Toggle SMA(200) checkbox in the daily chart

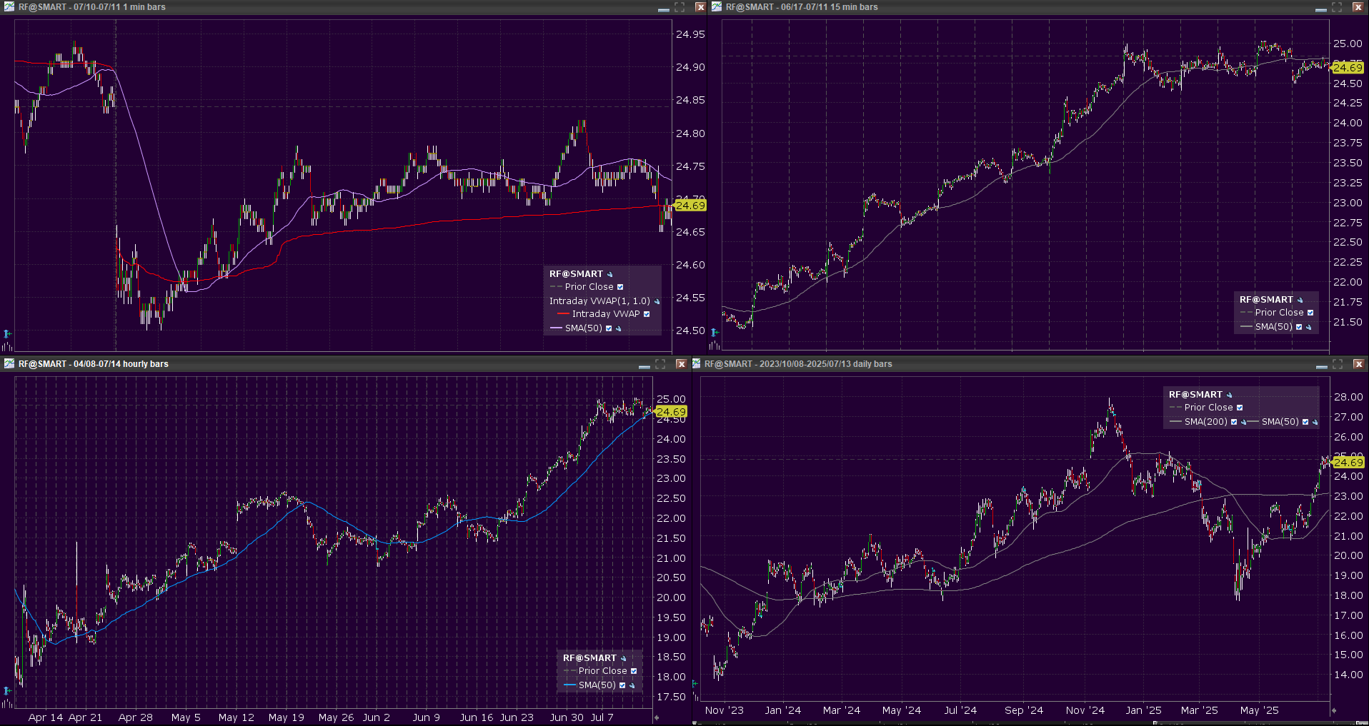click(x=1234, y=422)
